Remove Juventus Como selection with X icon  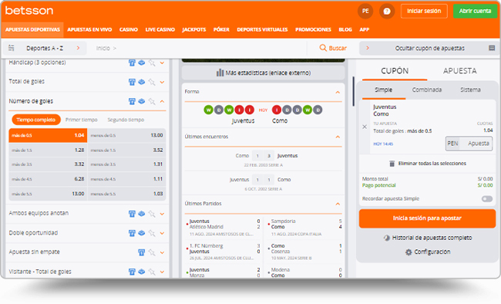(365, 127)
